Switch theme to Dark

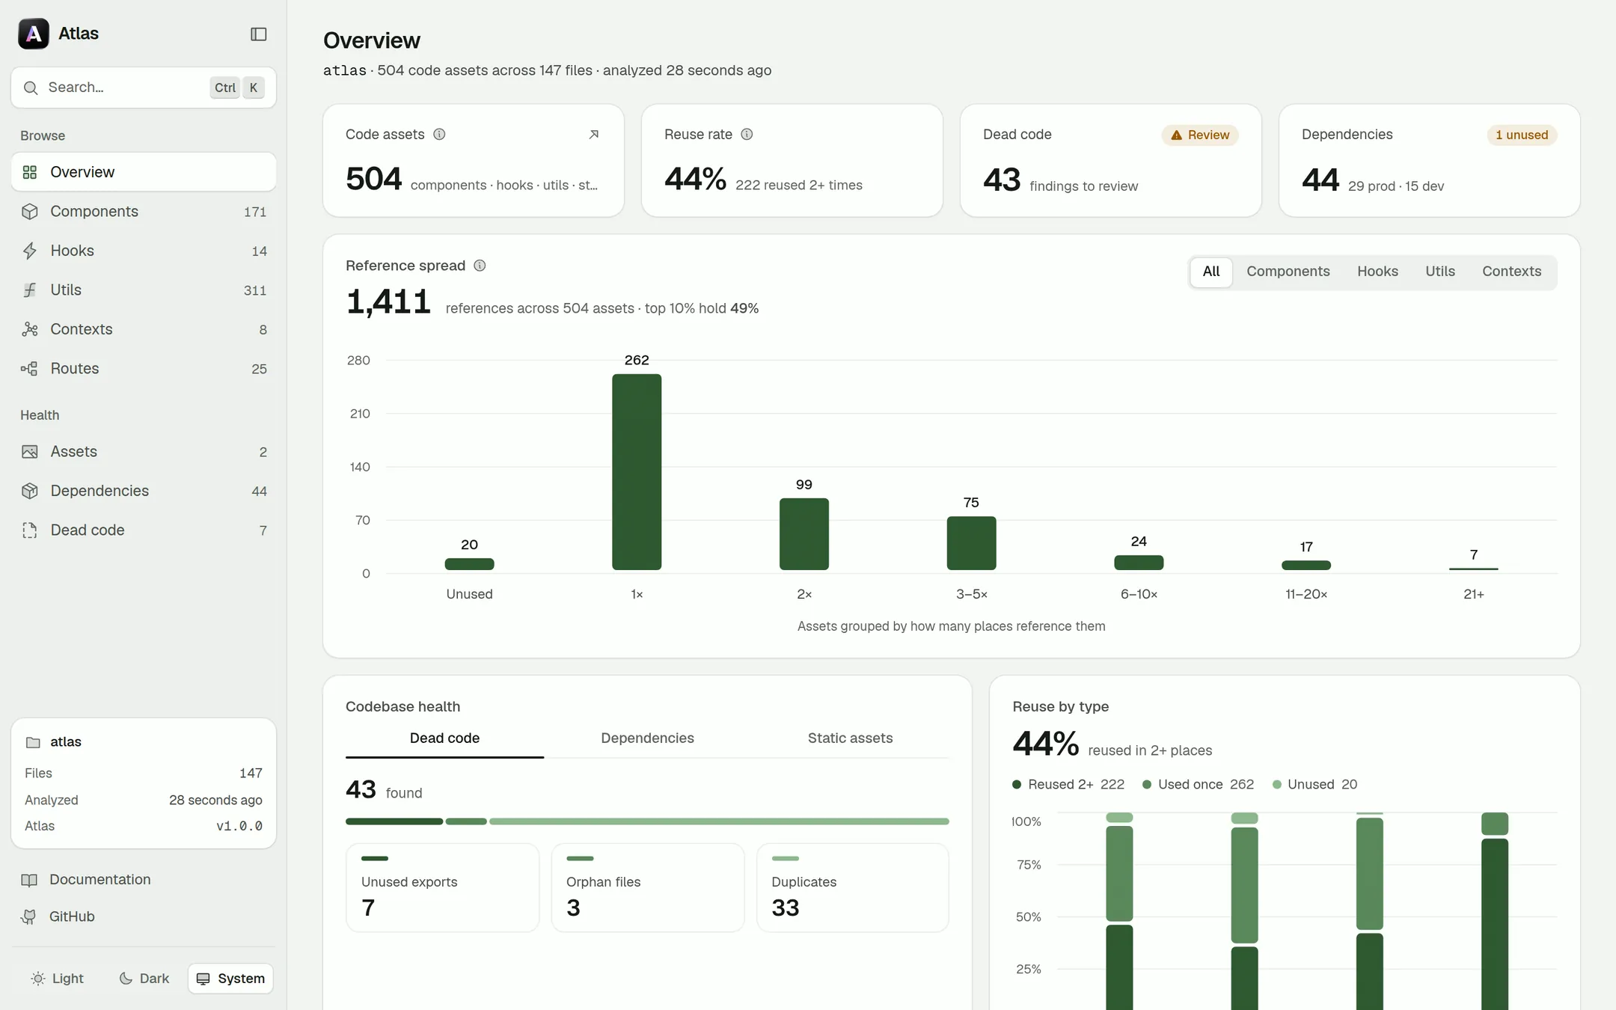click(x=144, y=979)
